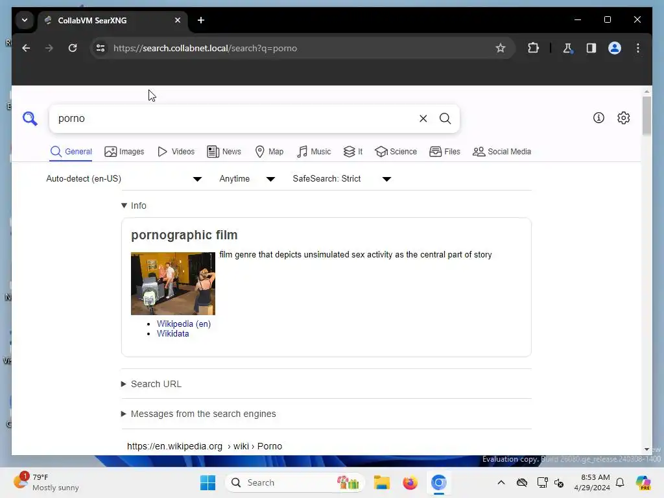Open Chrome Labs flask icon
664x498 pixels.
point(567,48)
